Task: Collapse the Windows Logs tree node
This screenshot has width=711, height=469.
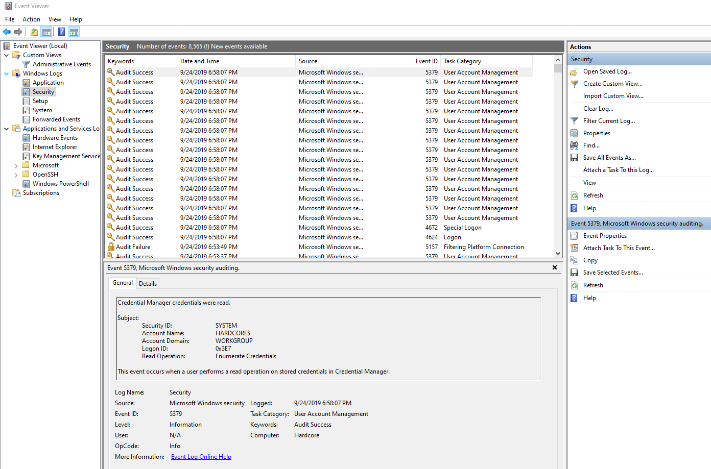Action: click(x=6, y=73)
